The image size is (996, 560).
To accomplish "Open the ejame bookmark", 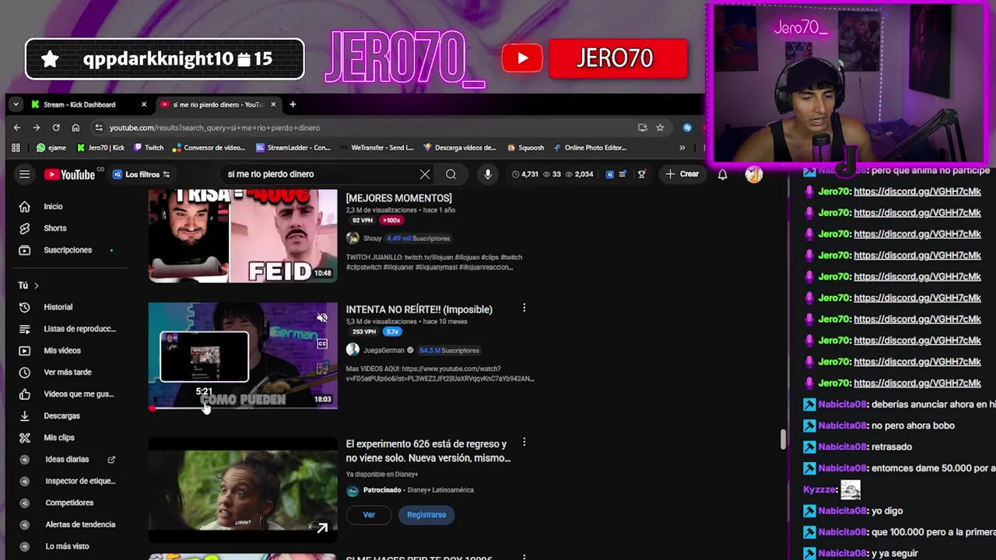I will [x=51, y=148].
